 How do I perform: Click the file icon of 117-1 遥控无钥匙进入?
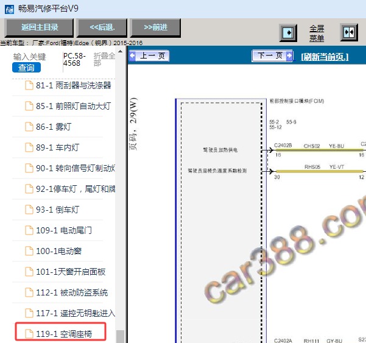coord(29,313)
